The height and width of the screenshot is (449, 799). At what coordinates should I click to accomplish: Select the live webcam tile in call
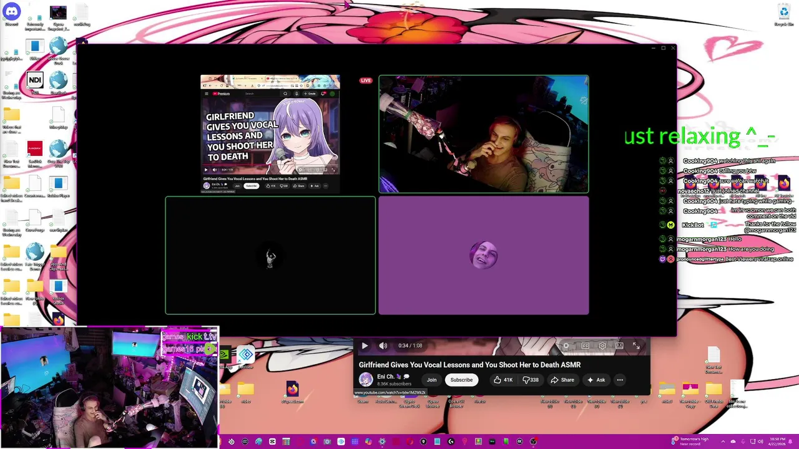pyautogui.click(x=484, y=134)
